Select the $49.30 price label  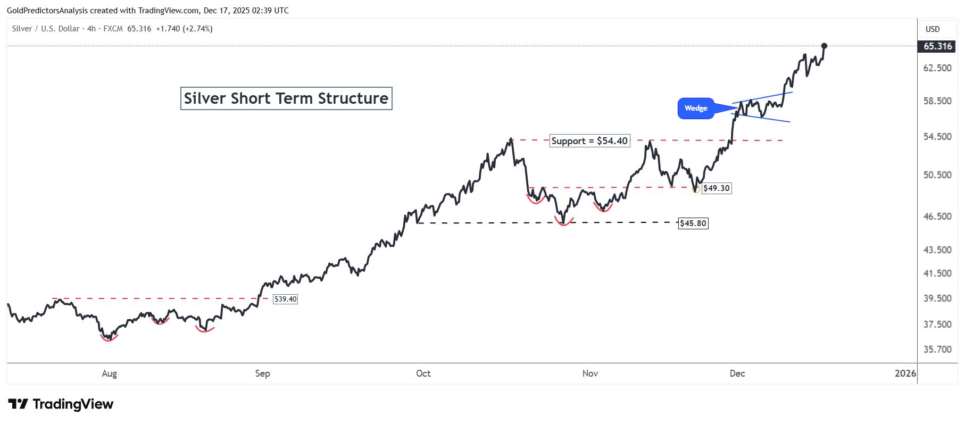(717, 188)
